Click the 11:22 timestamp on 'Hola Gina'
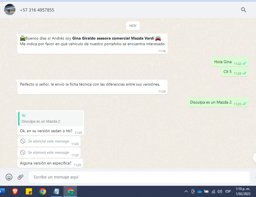The height and width of the screenshot is (197, 256). coord(237,64)
